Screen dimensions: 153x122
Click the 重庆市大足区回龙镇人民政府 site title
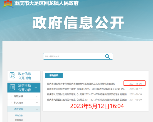46,3
